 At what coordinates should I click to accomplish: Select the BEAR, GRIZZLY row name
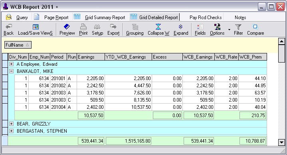(x=34, y=124)
